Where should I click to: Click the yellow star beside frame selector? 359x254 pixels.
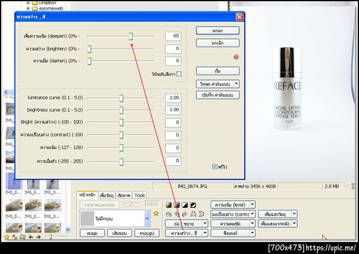click(x=156, y=213)
